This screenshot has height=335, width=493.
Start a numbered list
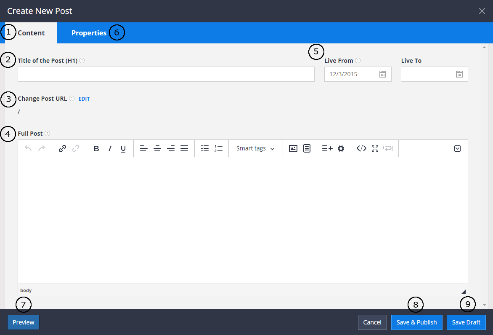(218, 148)
